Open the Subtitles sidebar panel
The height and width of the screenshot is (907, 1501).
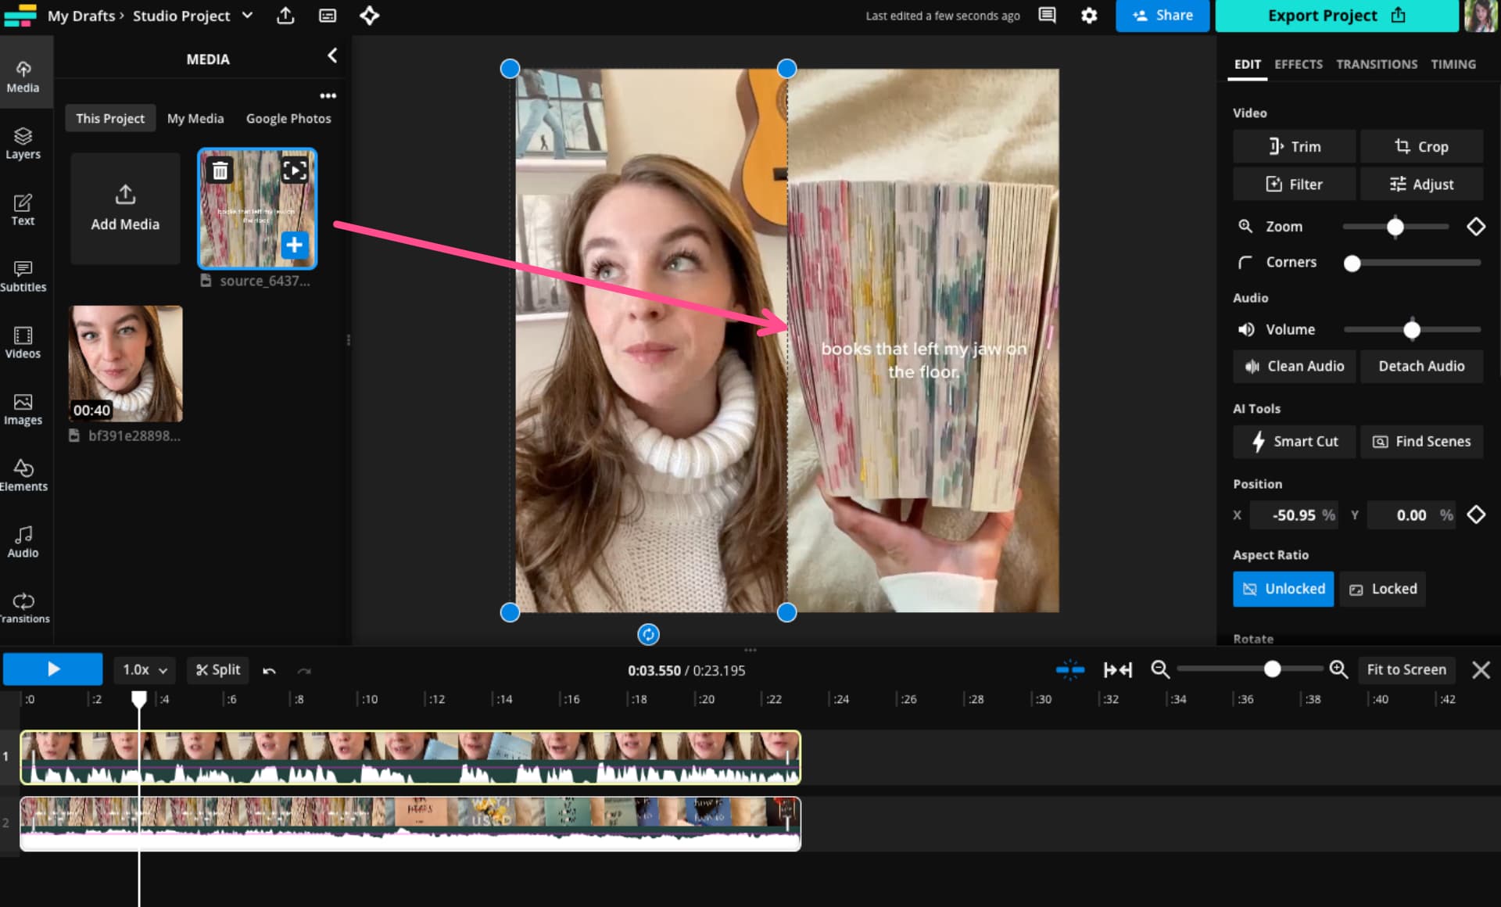(x=23, y=276)
